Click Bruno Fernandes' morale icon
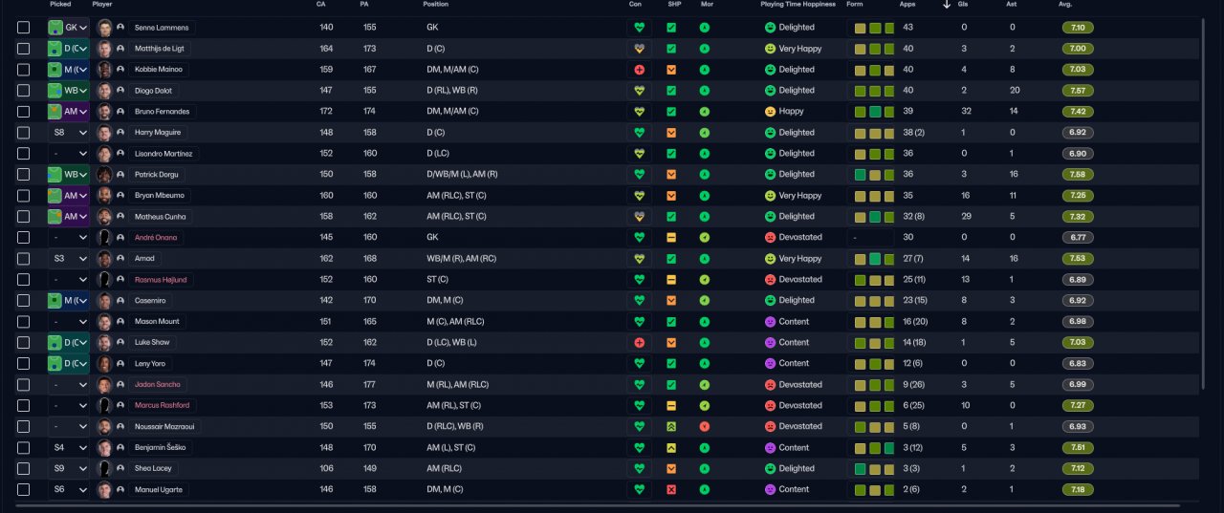This screenshot has width=1224, height=513. [705, 112]
